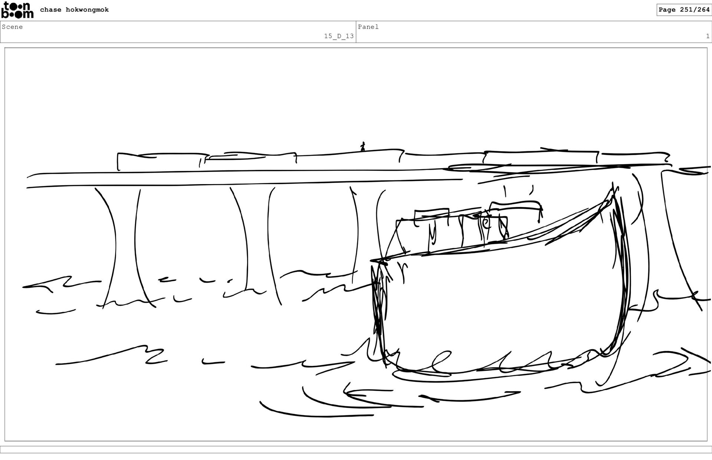Click the empty notes bar at bottom
Image resolution: width=712 pixels, height=460 pixels.
click(x=356, y=449)
